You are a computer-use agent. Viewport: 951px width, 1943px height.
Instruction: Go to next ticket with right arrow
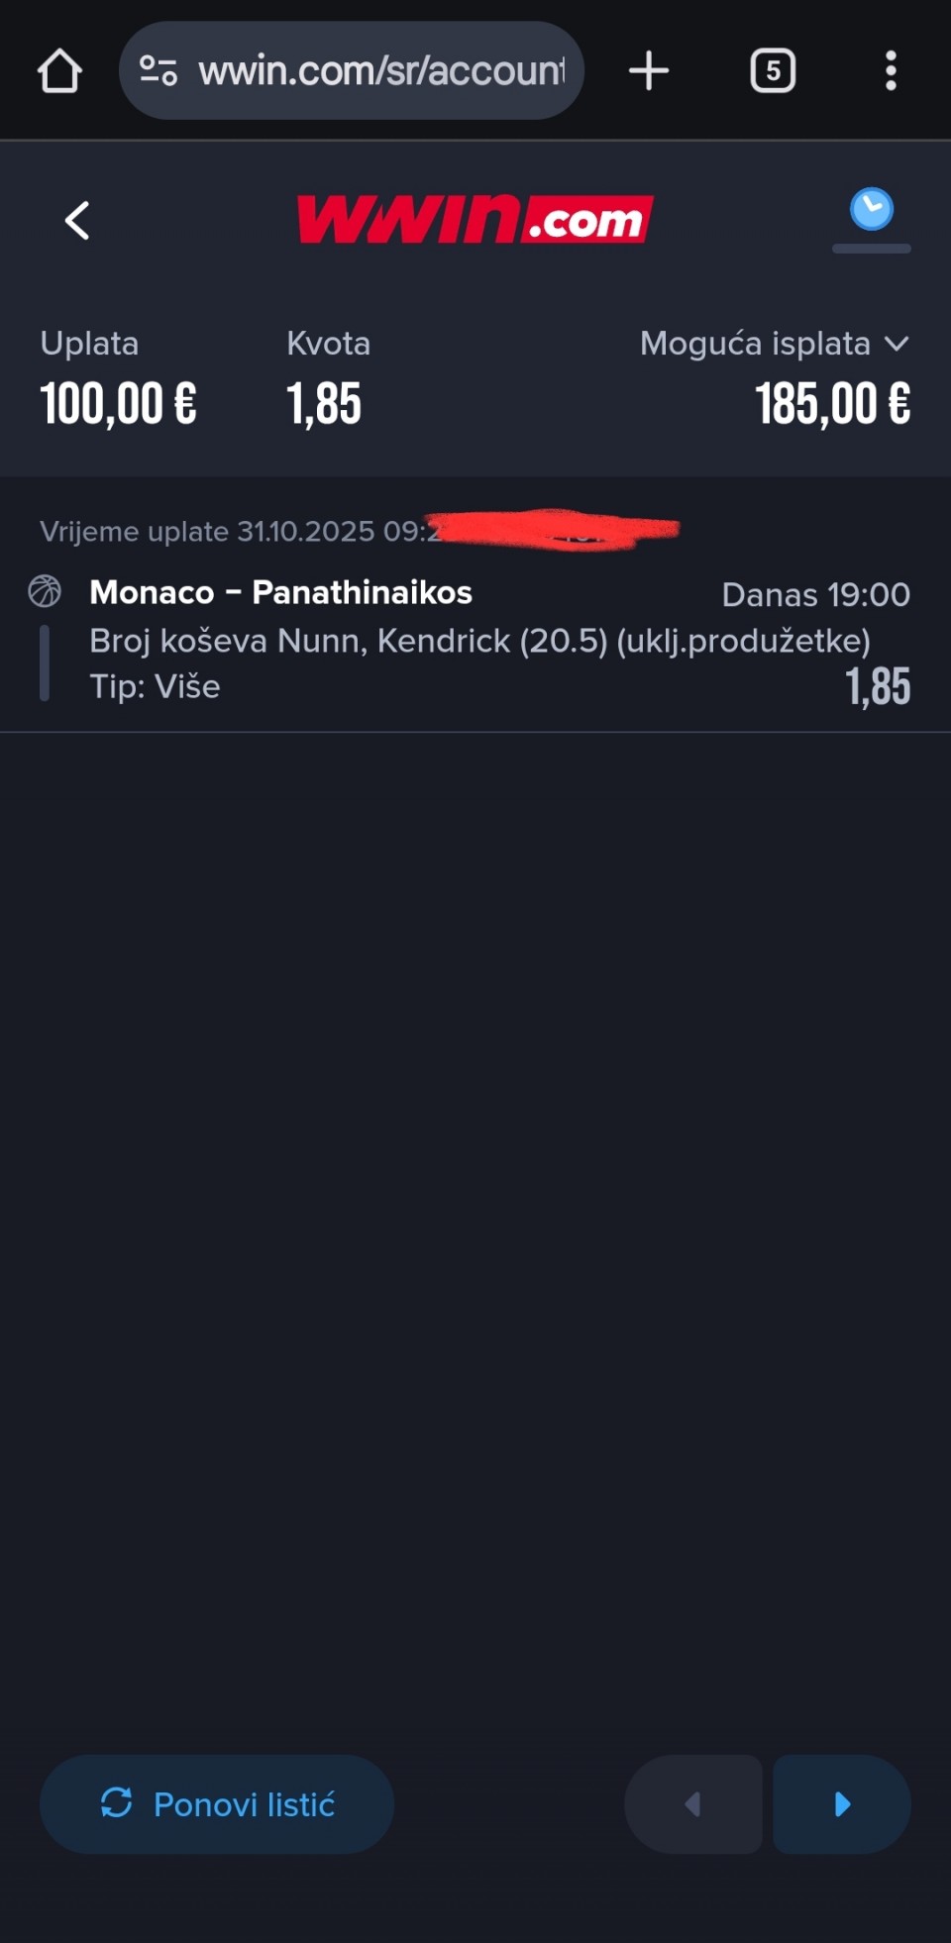(x=842, y=1804)
